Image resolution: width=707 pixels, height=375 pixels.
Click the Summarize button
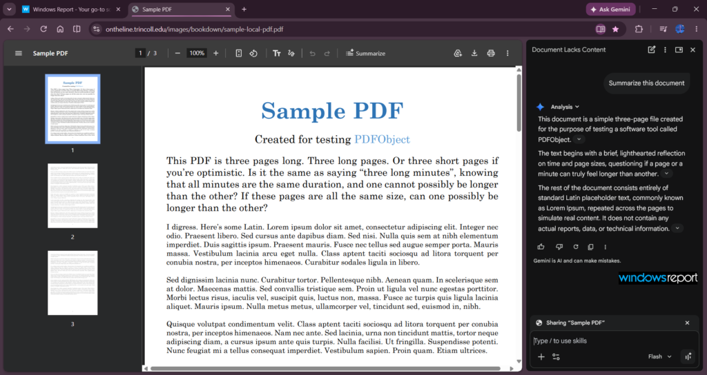tap(366, 53)
